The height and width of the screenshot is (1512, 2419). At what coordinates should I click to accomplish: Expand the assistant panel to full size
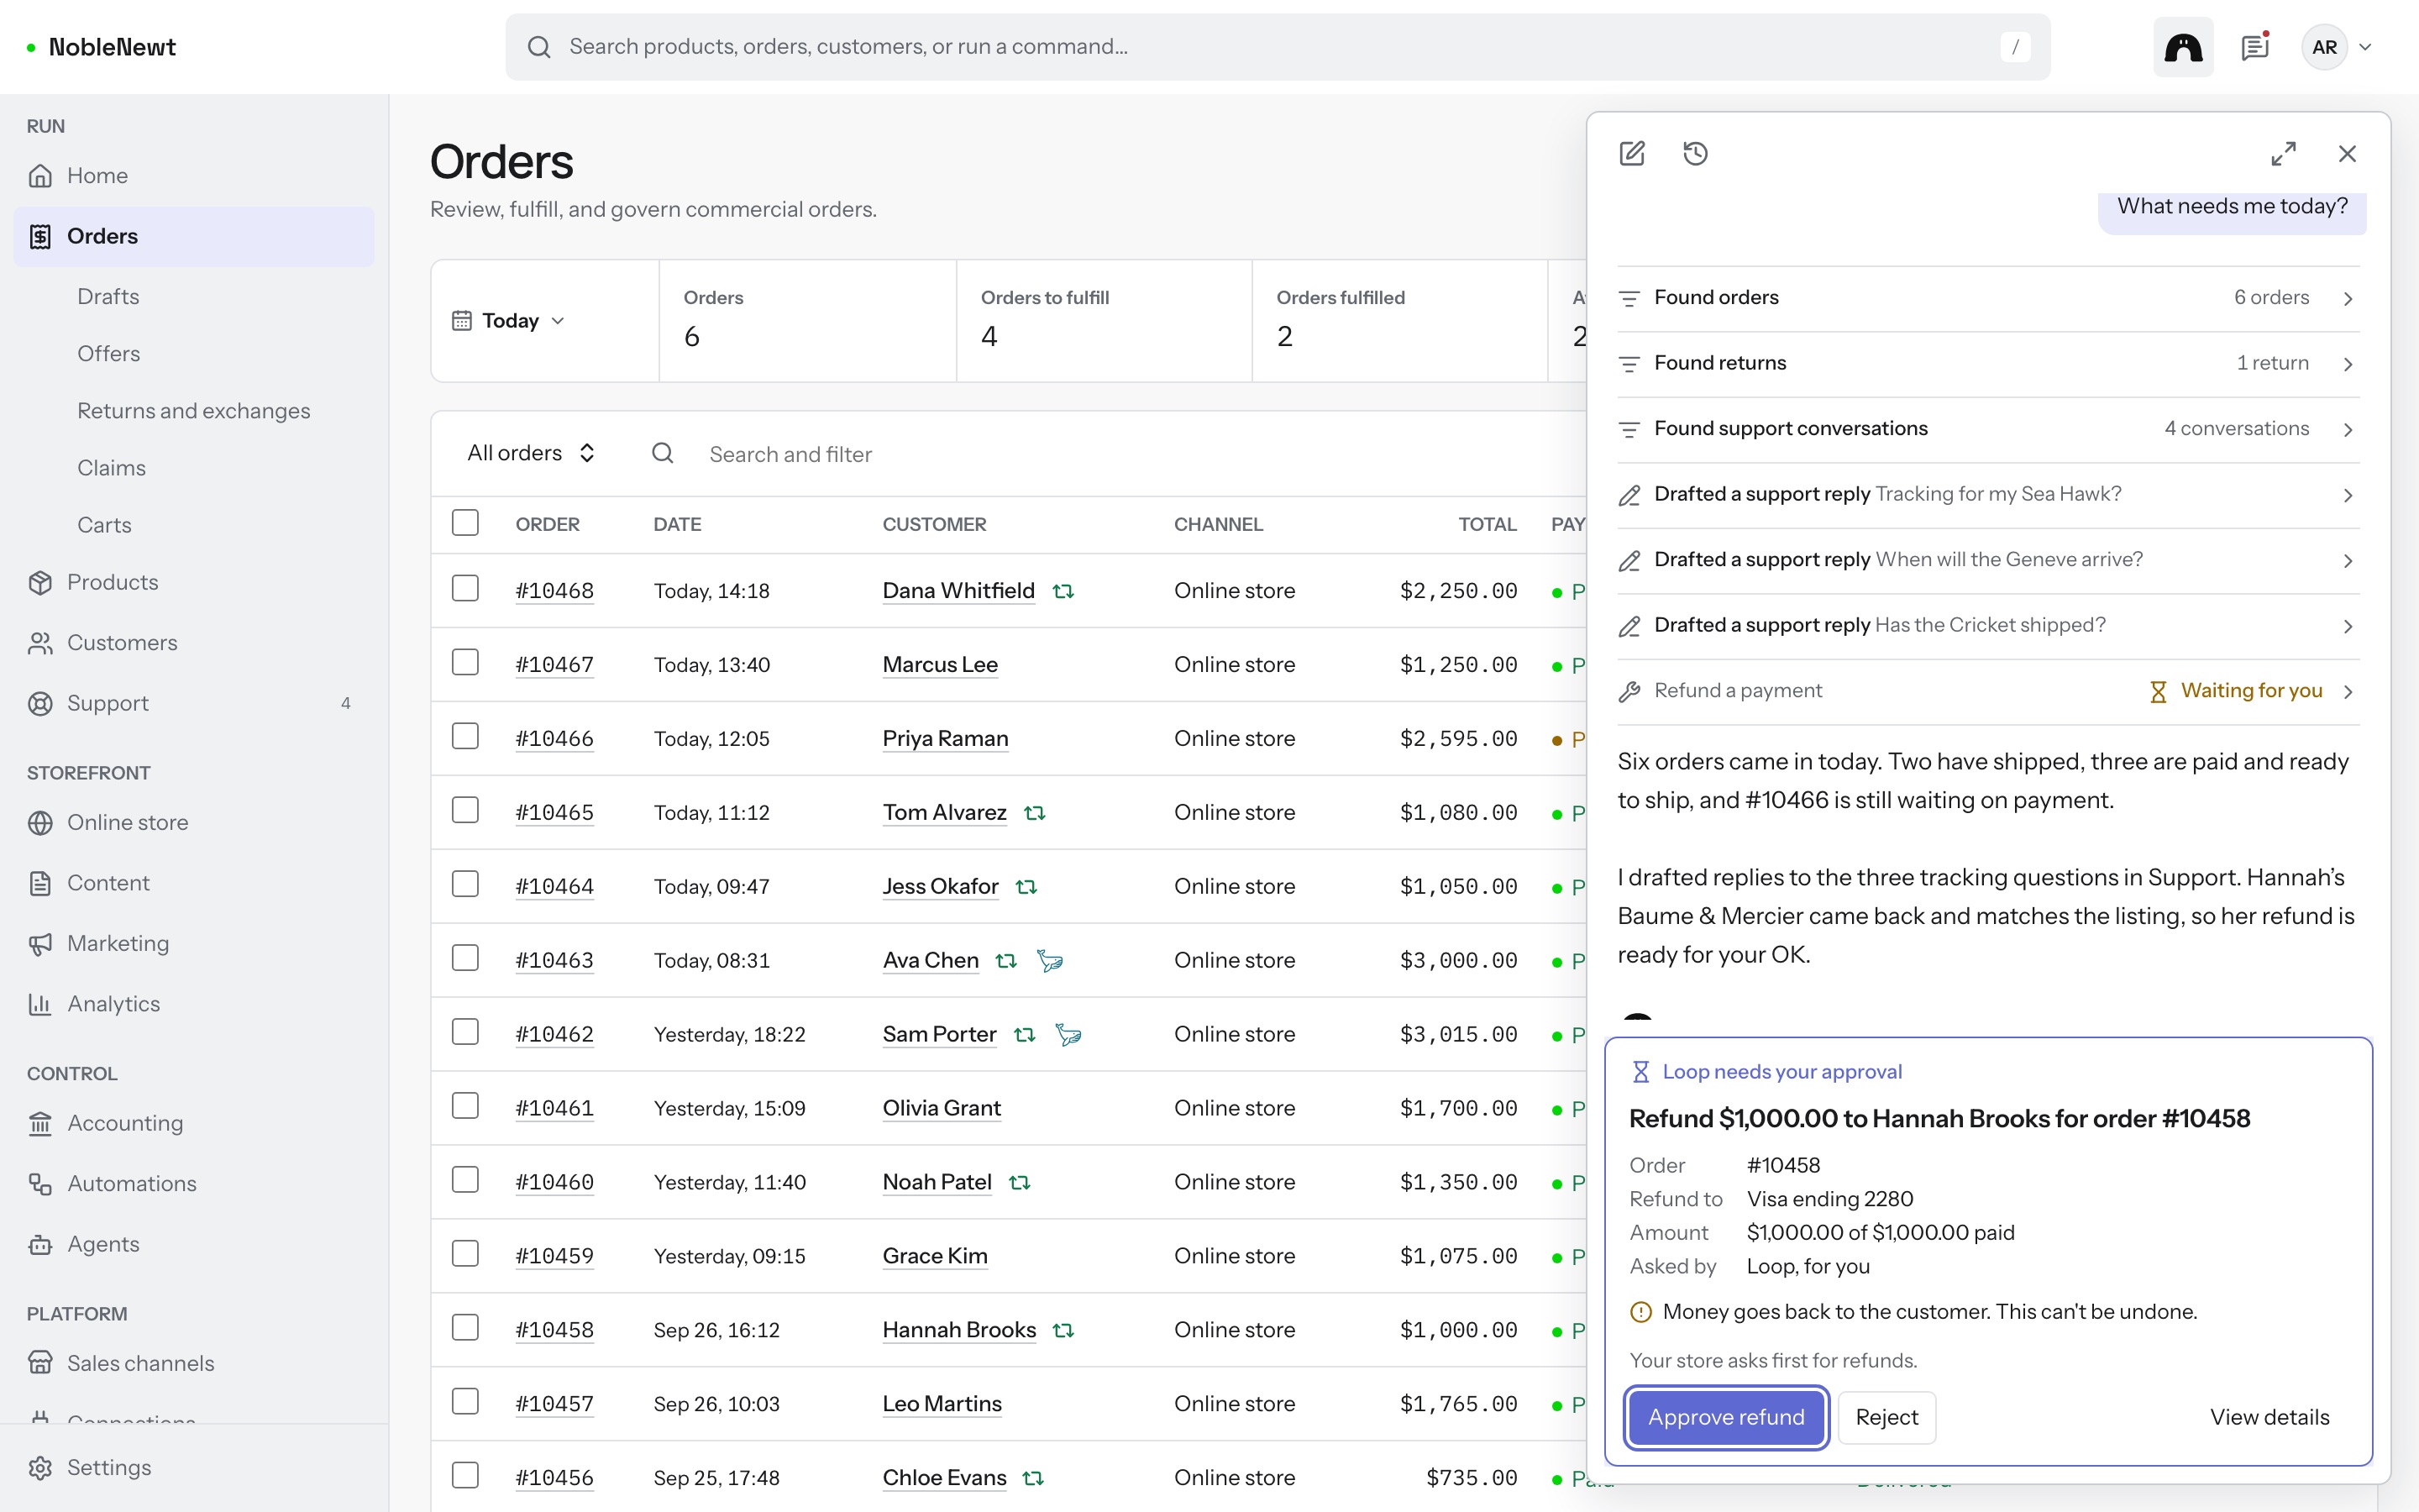(x=2283, y=154)
